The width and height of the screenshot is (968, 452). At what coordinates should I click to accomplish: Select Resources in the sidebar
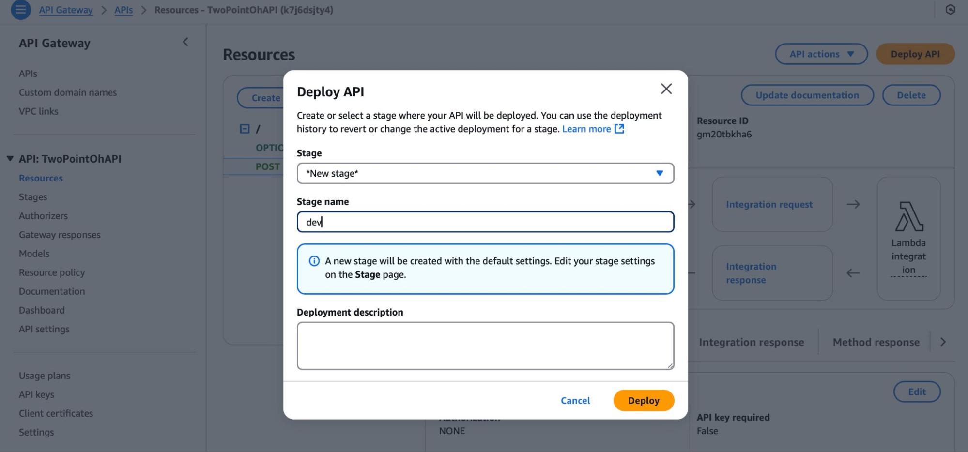point(41,178)
